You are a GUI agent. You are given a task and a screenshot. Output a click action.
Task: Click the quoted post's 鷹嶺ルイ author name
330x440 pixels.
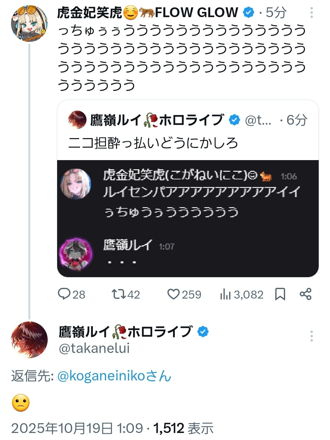tap(116, 120)
